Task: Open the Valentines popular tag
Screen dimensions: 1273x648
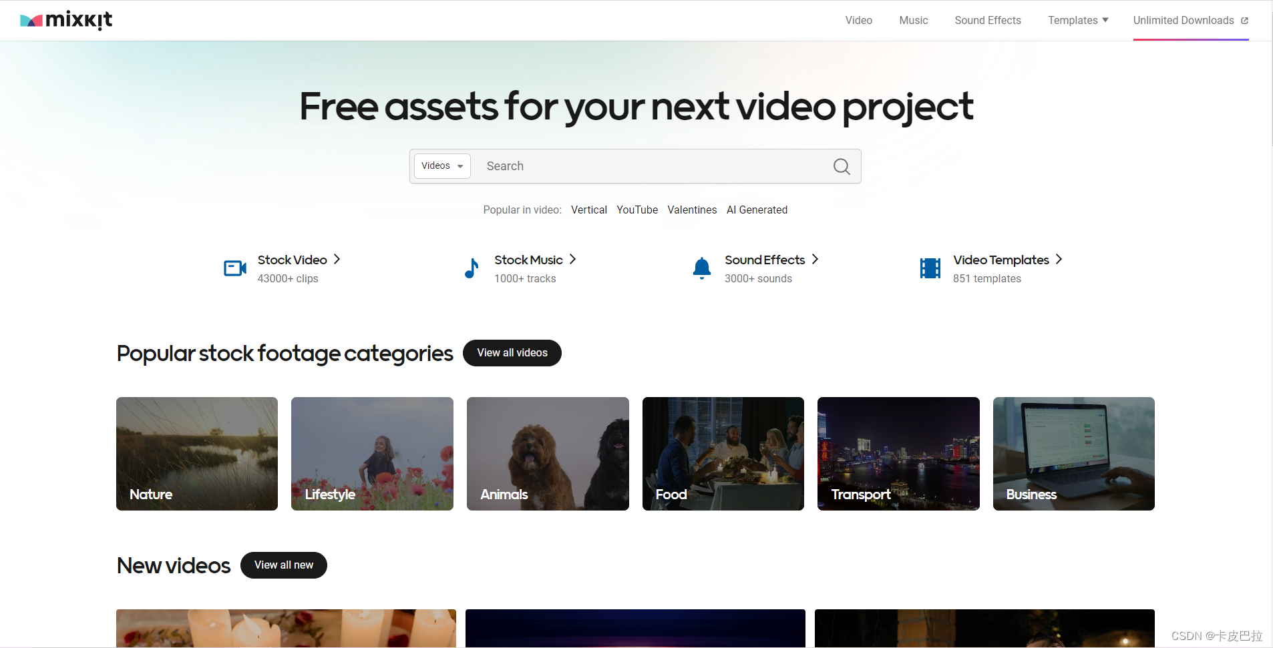Action: 692,210
